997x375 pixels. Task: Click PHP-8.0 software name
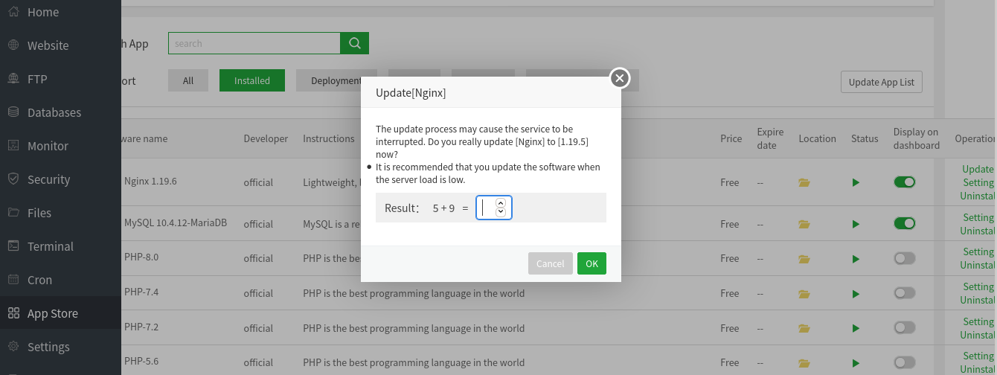pos(141,257)
